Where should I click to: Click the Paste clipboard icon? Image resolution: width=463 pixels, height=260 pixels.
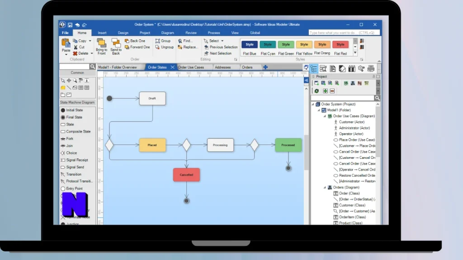(x=66, y=43)
